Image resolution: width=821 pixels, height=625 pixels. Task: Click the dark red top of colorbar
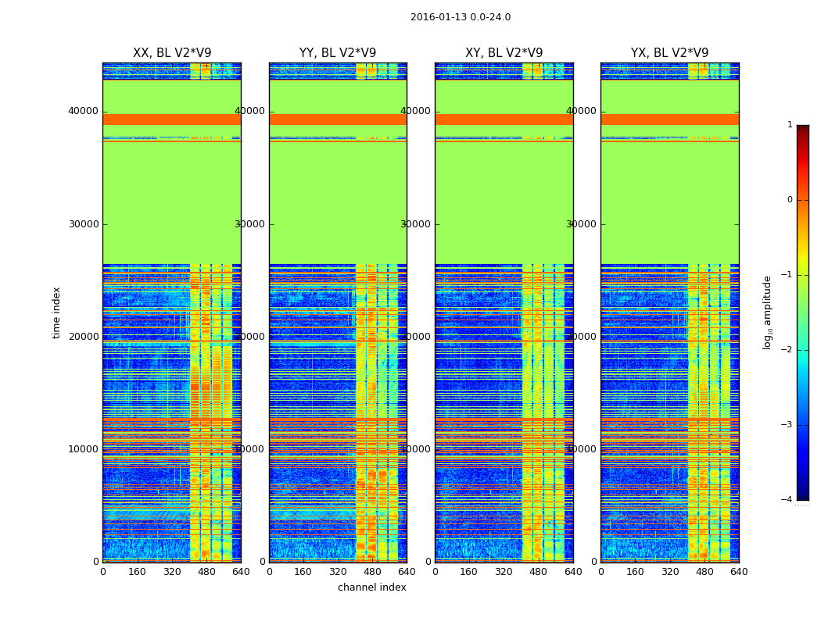click(803, 129)
